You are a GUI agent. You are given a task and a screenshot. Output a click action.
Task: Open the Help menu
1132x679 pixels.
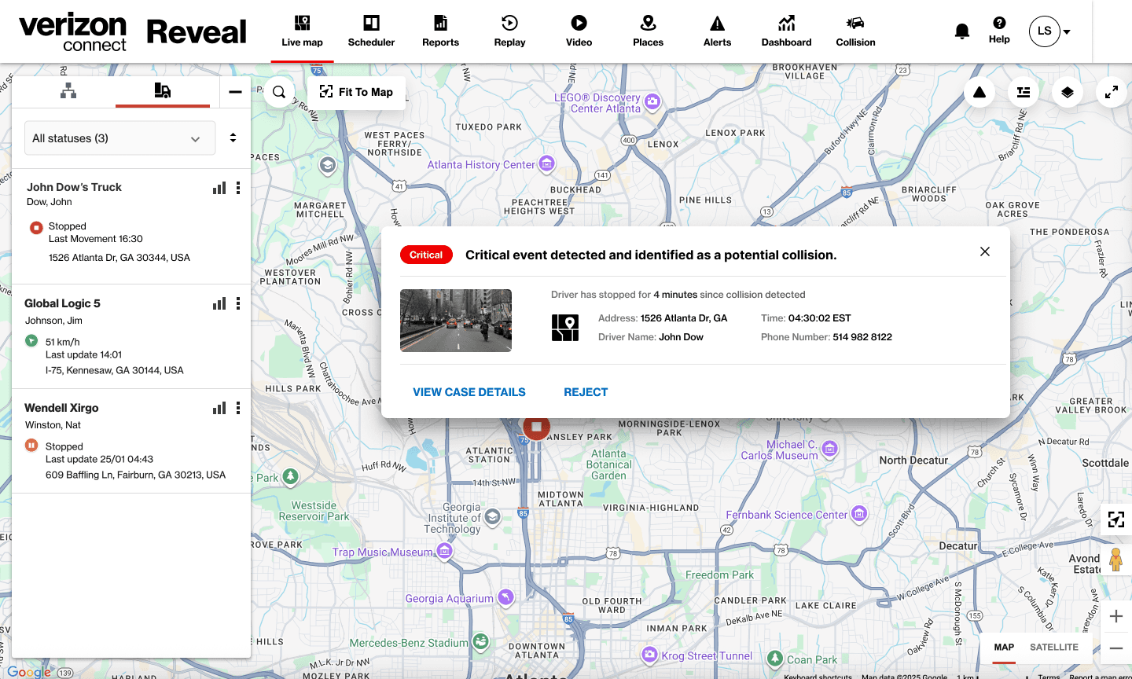point(999,31)
